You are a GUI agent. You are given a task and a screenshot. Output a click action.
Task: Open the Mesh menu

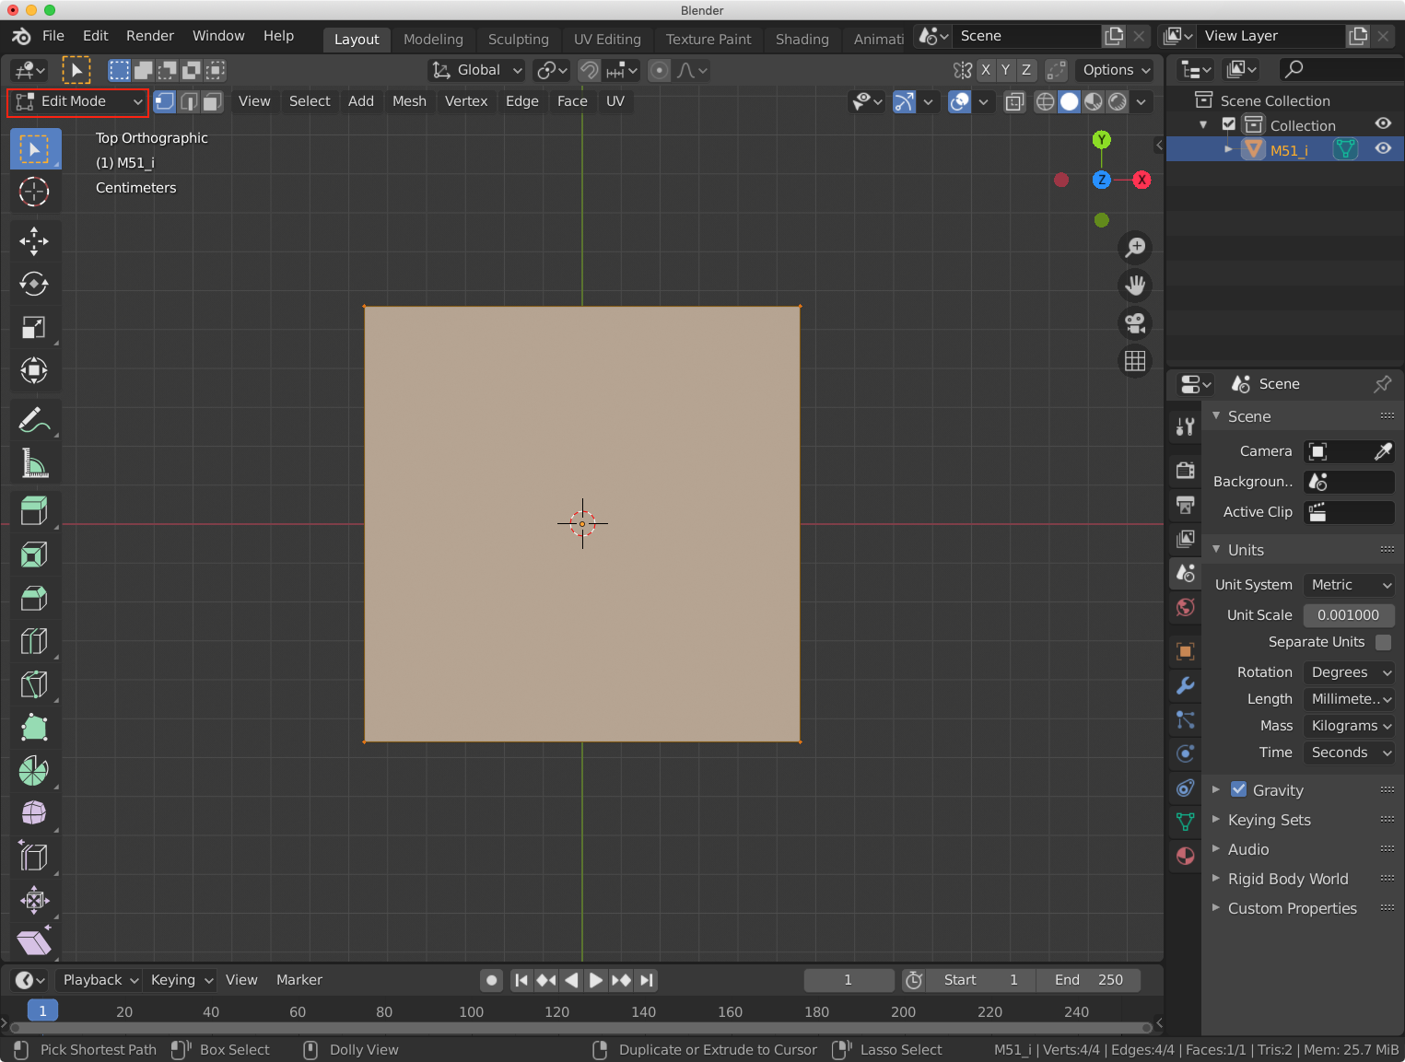[409, 101]
